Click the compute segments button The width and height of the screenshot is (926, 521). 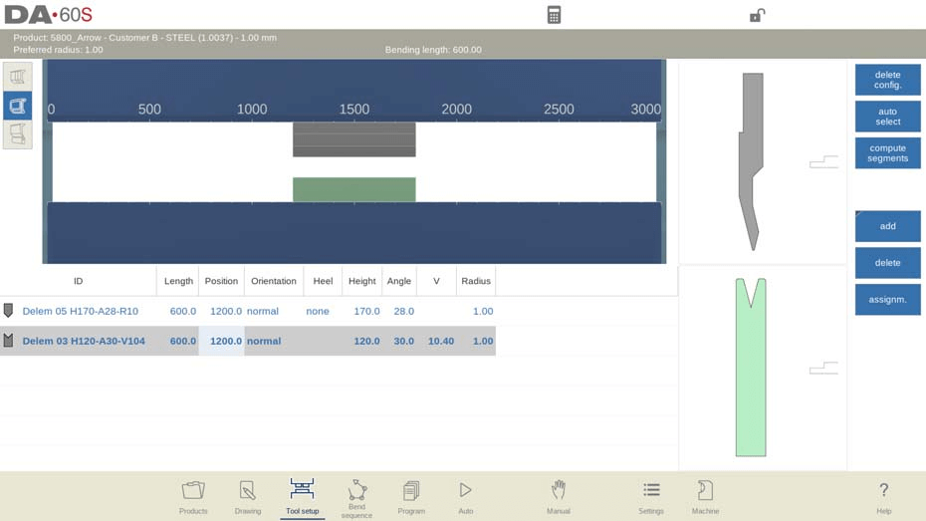[x=887, y=153]
